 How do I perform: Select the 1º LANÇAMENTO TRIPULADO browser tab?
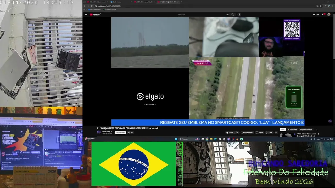(x=168, y=2)
